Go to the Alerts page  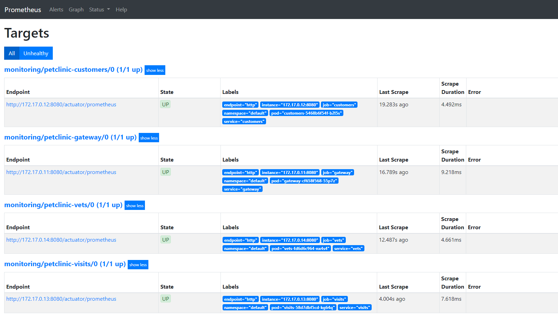pyautogui.click(x=56, y=10)
